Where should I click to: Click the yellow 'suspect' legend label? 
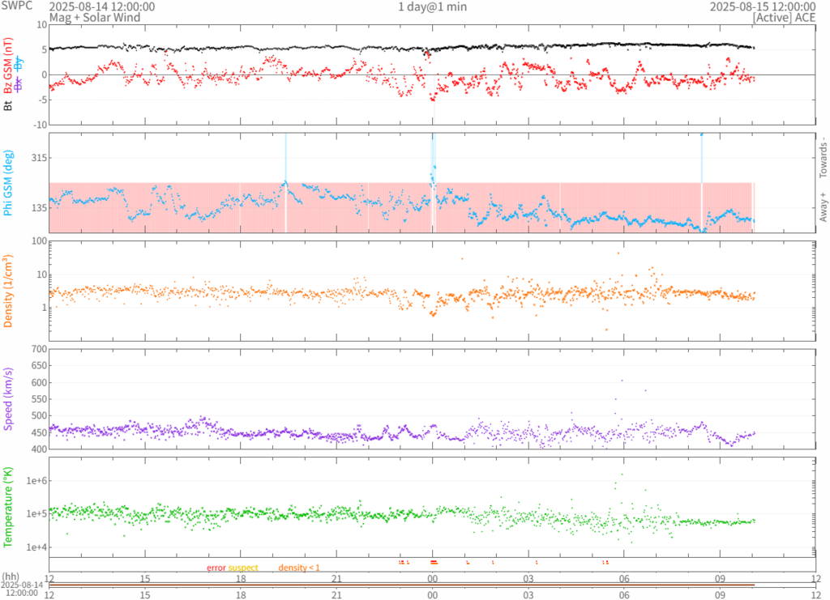coord(243,568)
